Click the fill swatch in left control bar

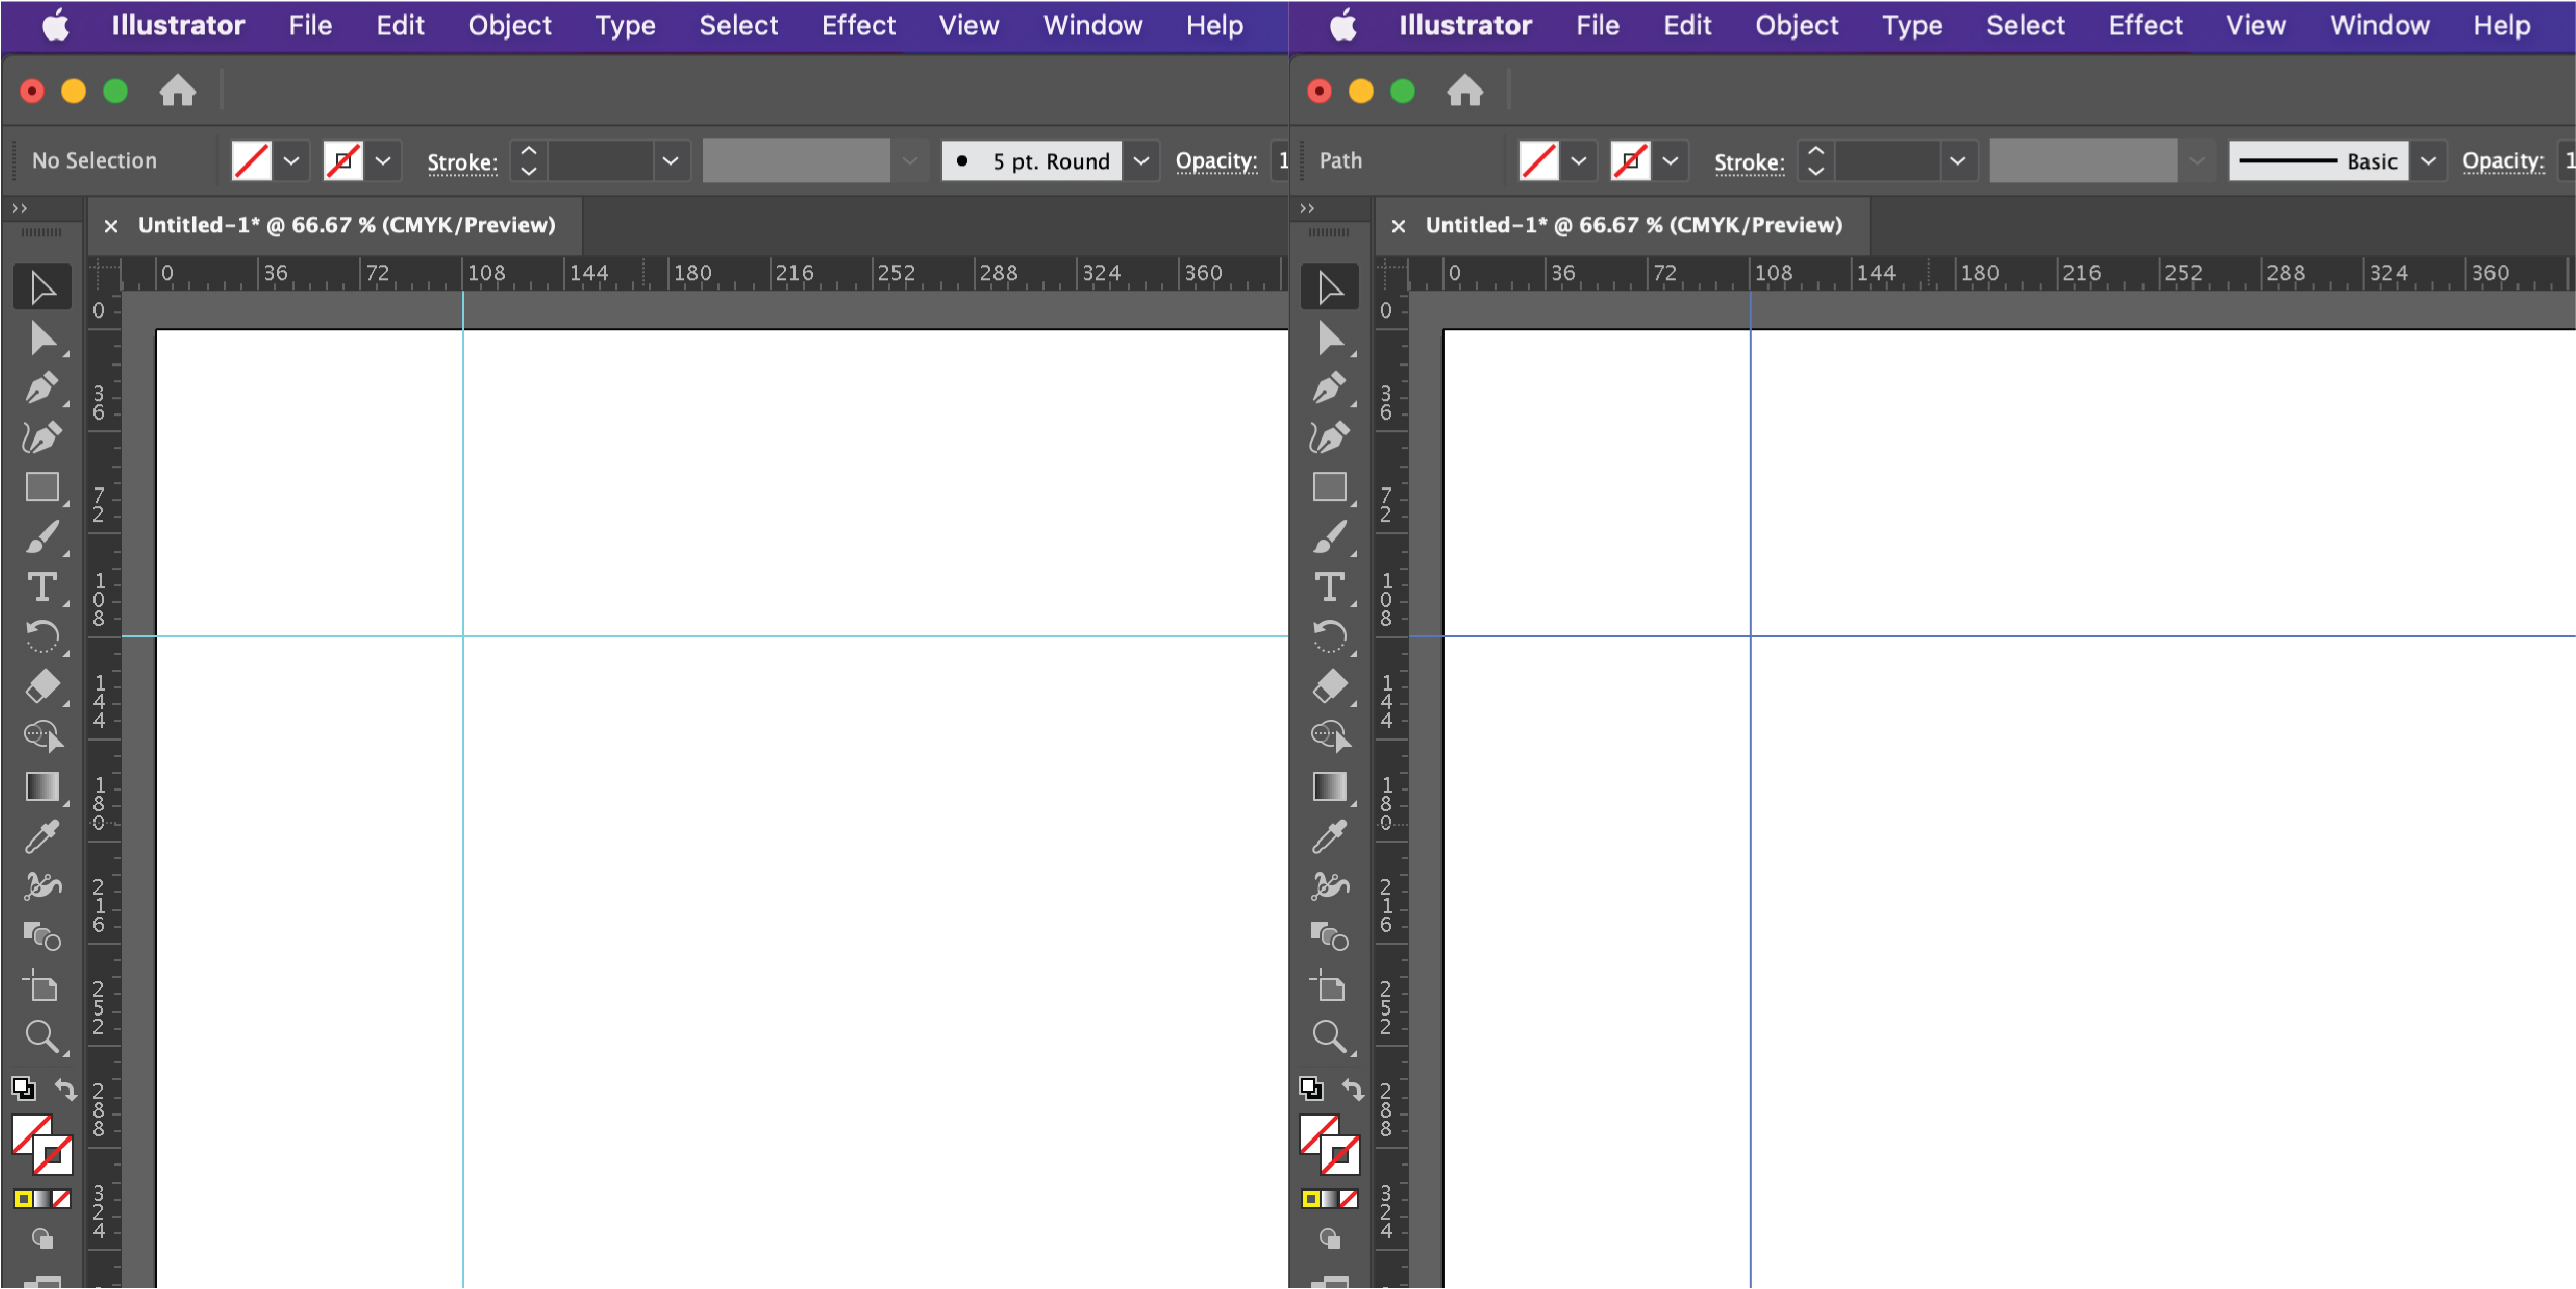pyautogui.click(x=251, y=161)
